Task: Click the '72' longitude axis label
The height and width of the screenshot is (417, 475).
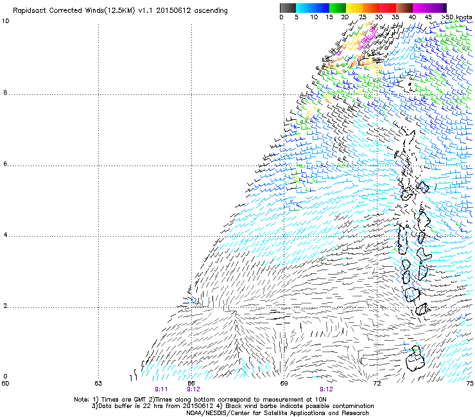Action: pos(377,383)
